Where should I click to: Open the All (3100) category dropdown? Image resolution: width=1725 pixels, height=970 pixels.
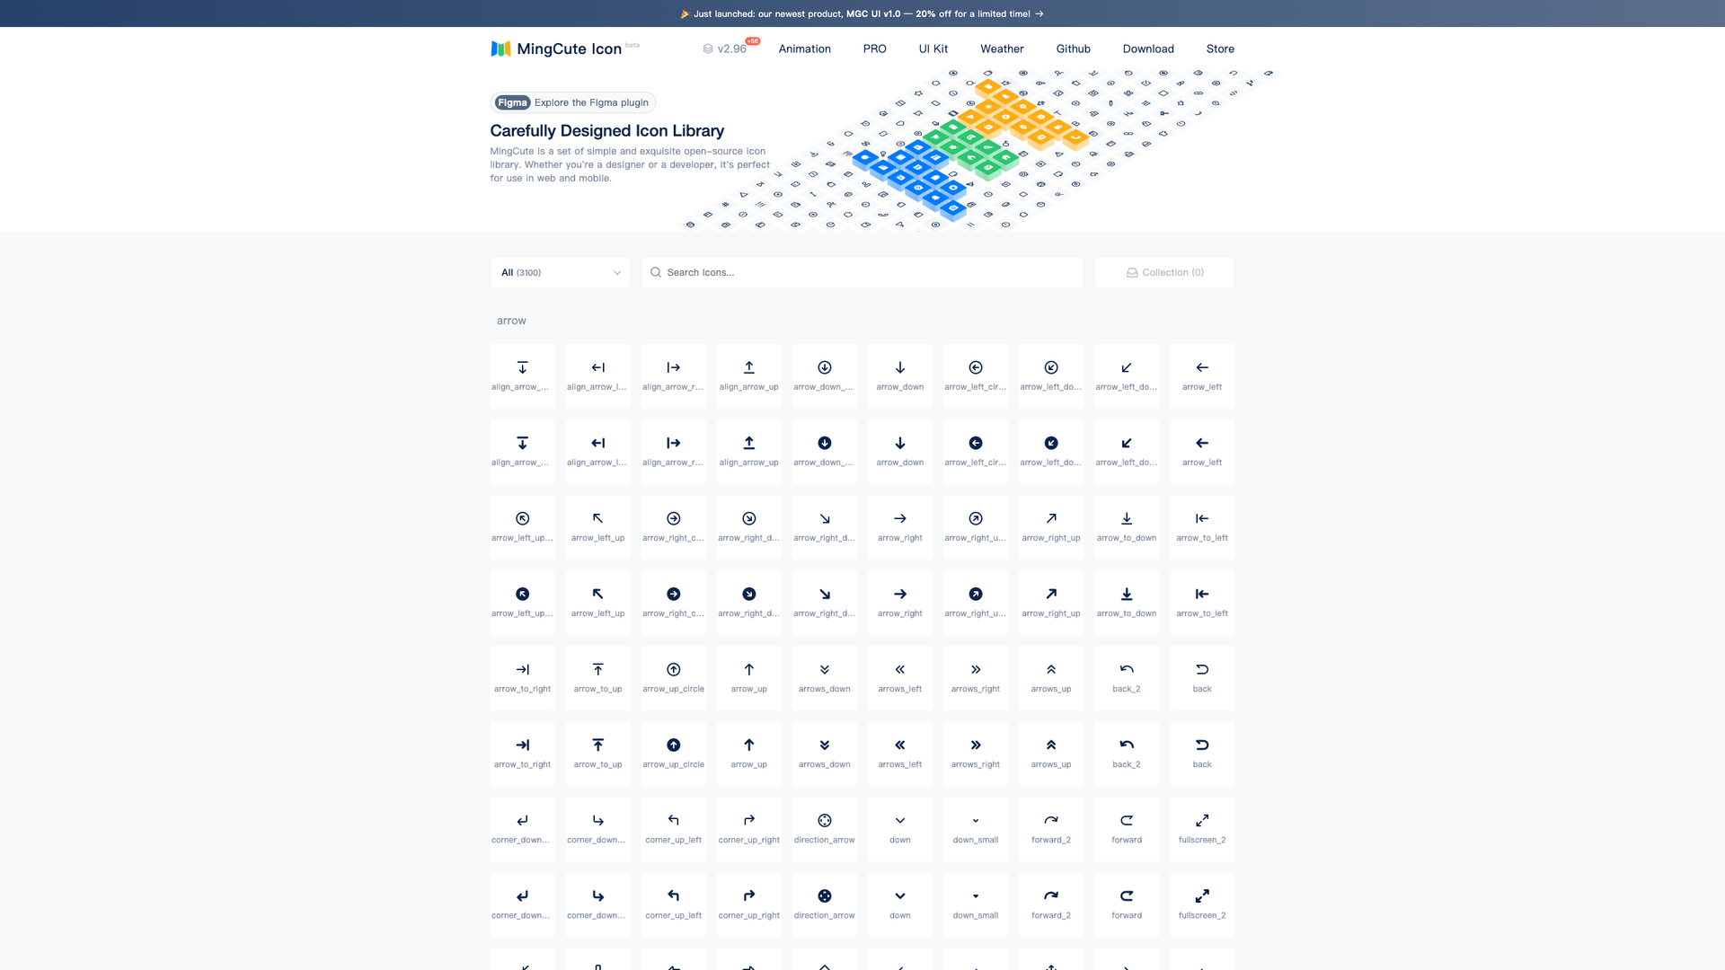tap(560, 272)
